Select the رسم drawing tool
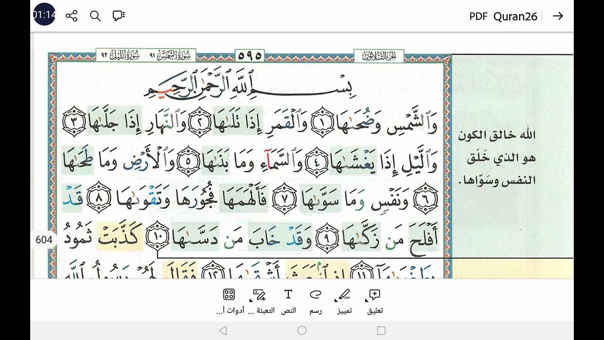 tap(315, 302)
